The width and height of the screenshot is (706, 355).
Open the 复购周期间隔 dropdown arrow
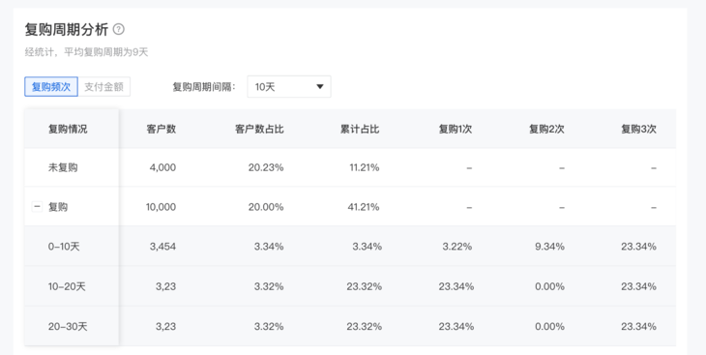(320, 86)
